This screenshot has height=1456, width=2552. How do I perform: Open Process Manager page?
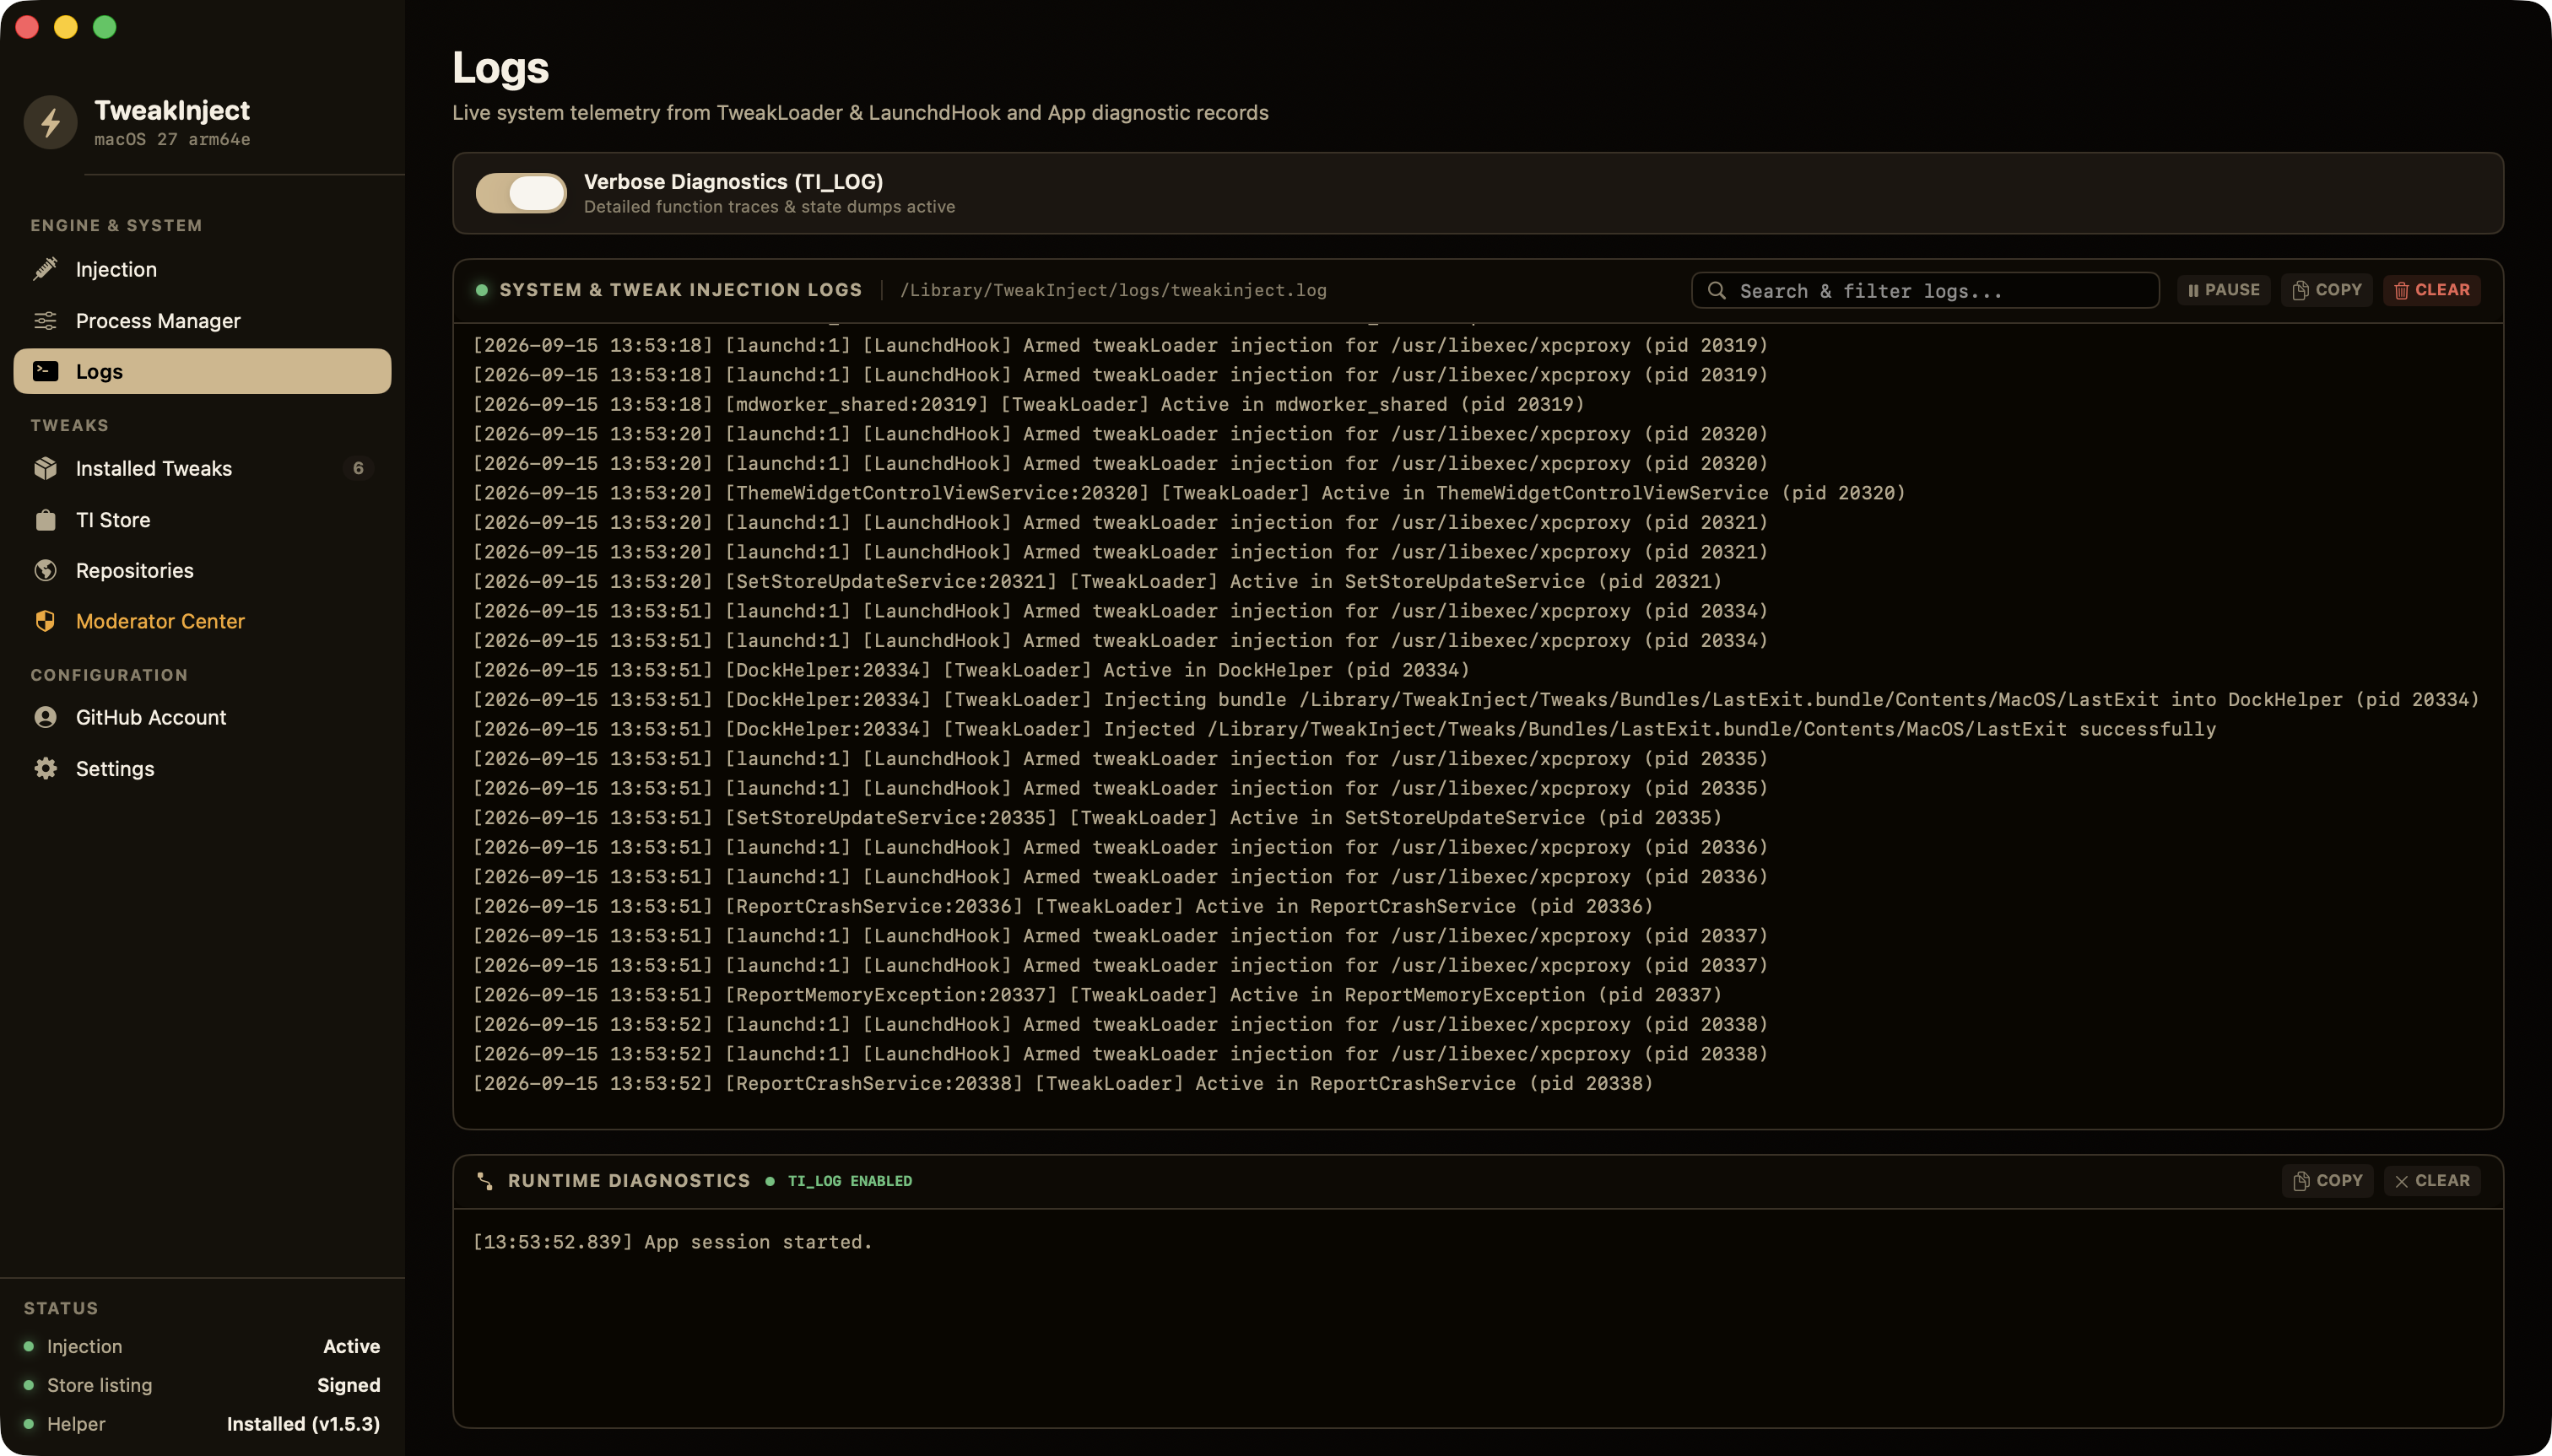coord(202,320)
